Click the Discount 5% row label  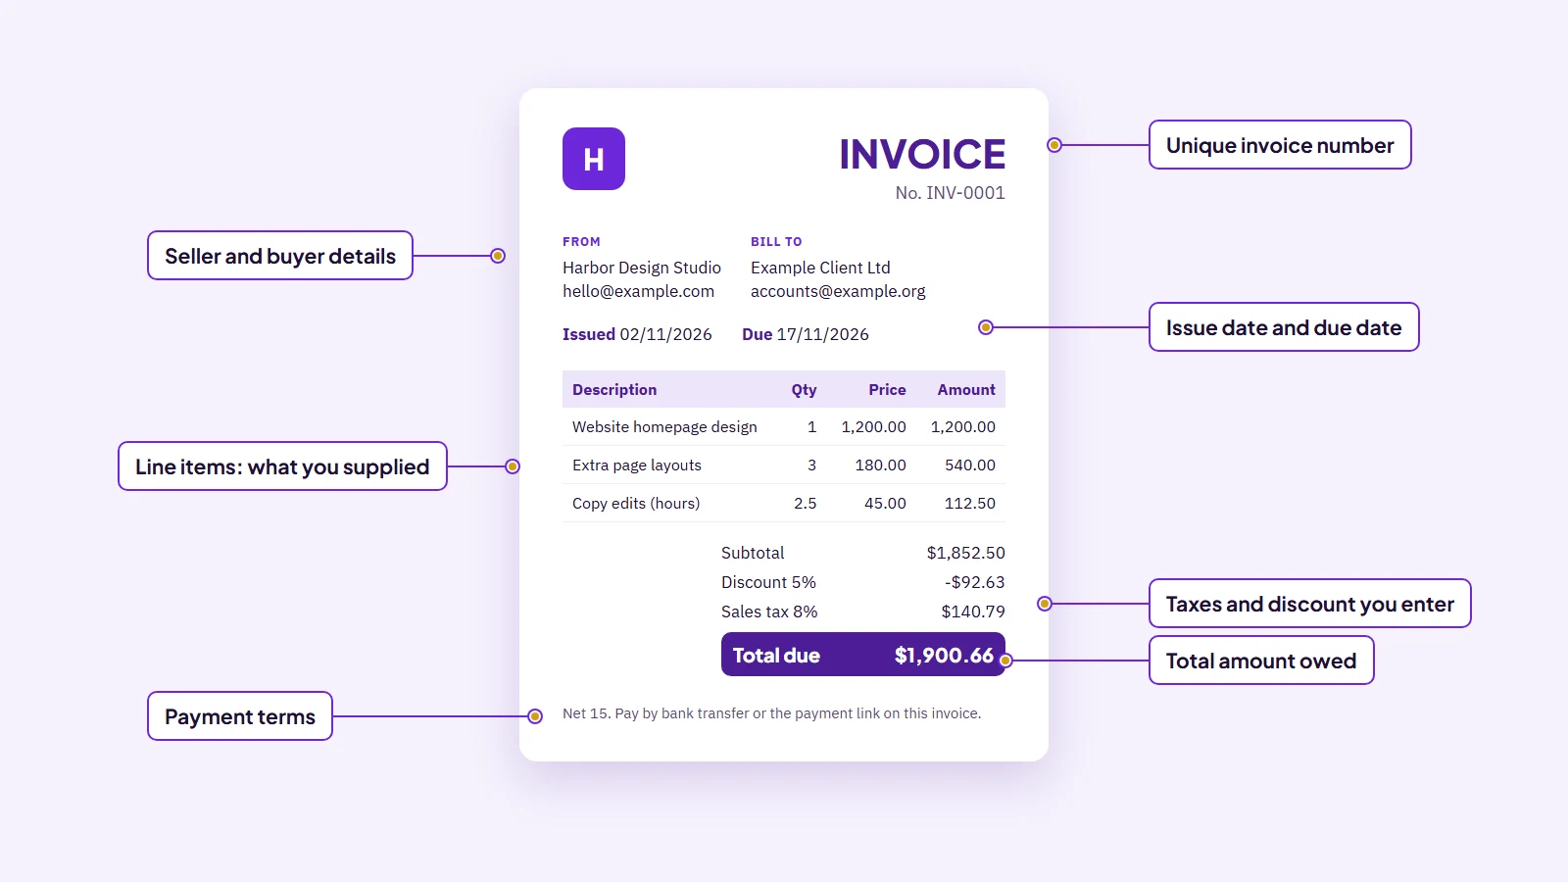768,582
